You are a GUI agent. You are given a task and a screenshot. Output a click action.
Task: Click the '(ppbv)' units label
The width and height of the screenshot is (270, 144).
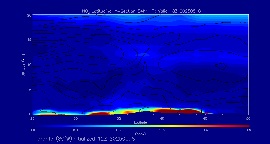[140, 134]
